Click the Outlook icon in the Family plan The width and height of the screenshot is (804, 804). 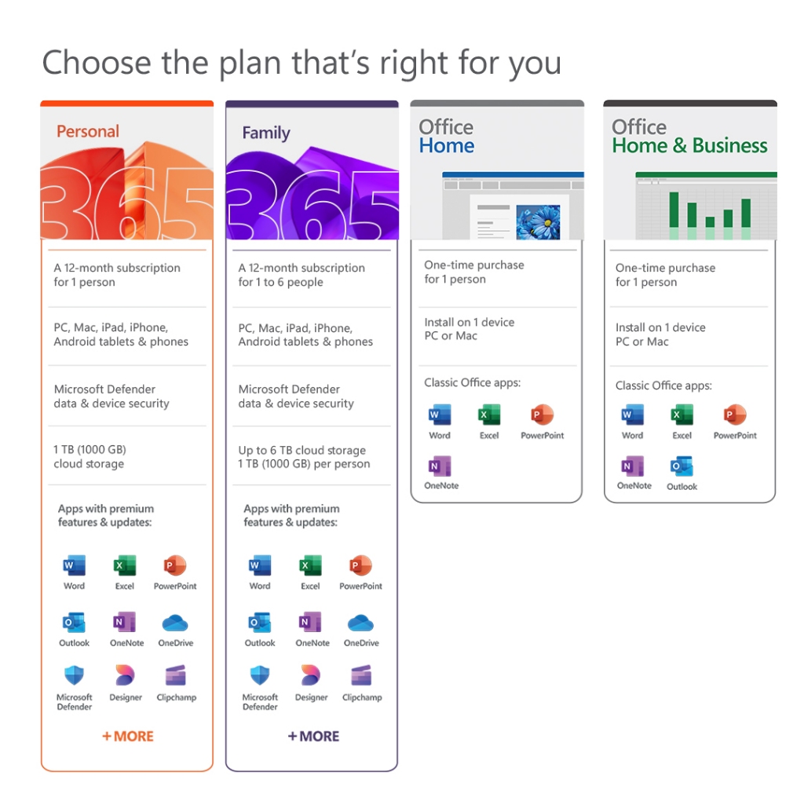pyautogui.click(x=260, y=623)
